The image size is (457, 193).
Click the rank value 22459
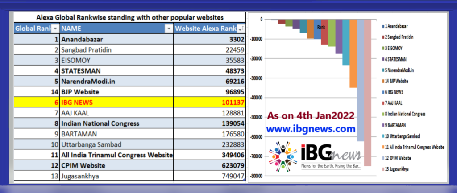coord(235,50)
